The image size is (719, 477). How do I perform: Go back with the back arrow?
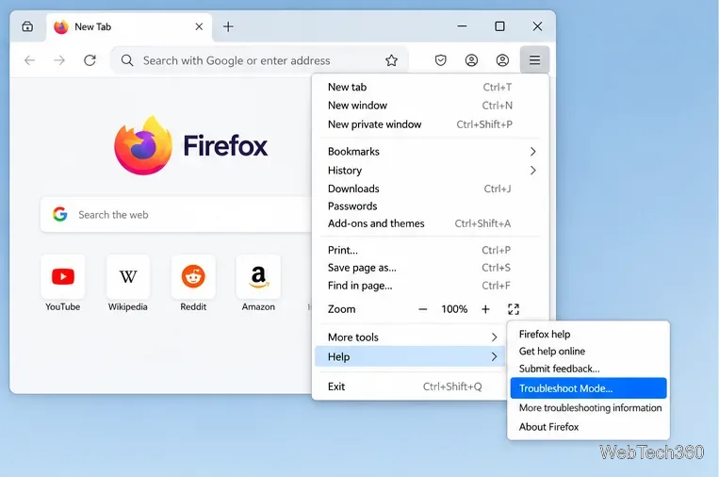point(30,60)
